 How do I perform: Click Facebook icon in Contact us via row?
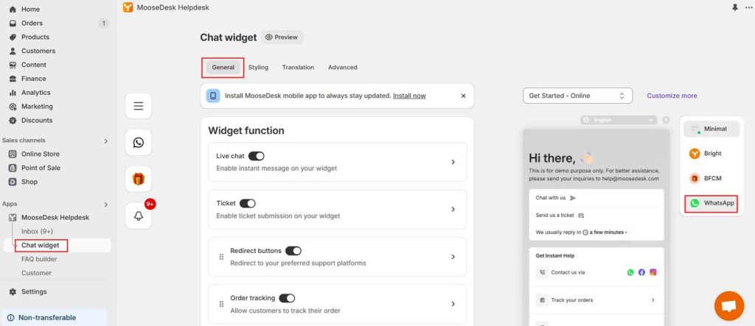(641, 272)
